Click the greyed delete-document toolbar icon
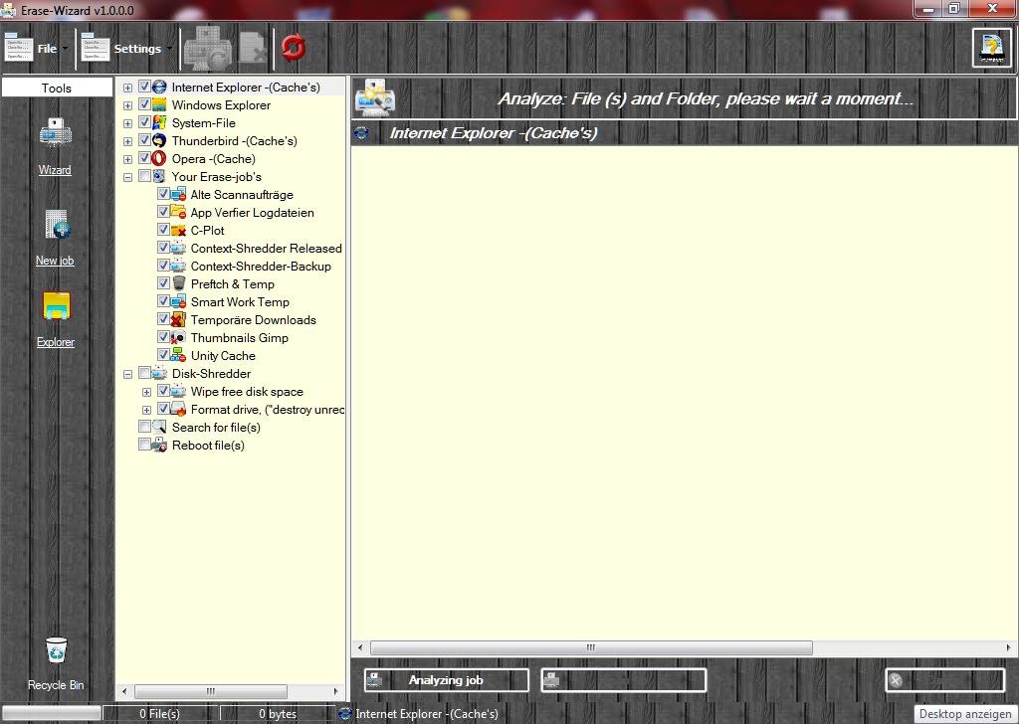Viewport: 1019px width, 724px height. pos(252,48)
